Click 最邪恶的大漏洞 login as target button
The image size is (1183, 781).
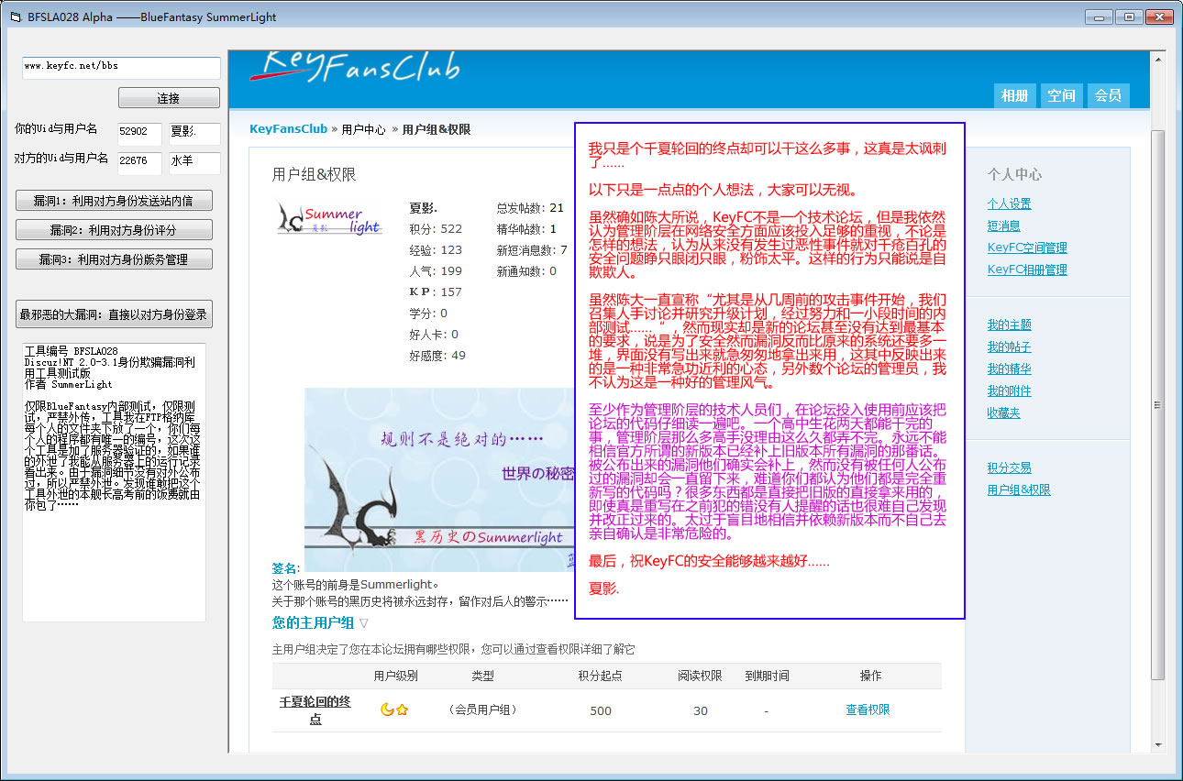(114, 313)
